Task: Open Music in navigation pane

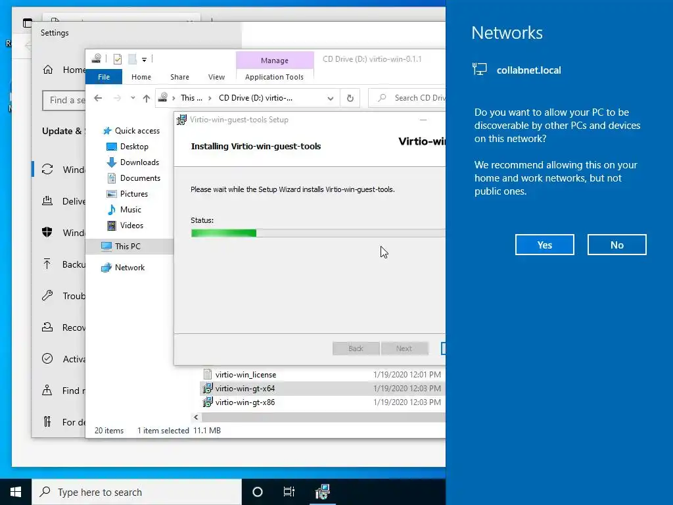Action: point(124,210)
